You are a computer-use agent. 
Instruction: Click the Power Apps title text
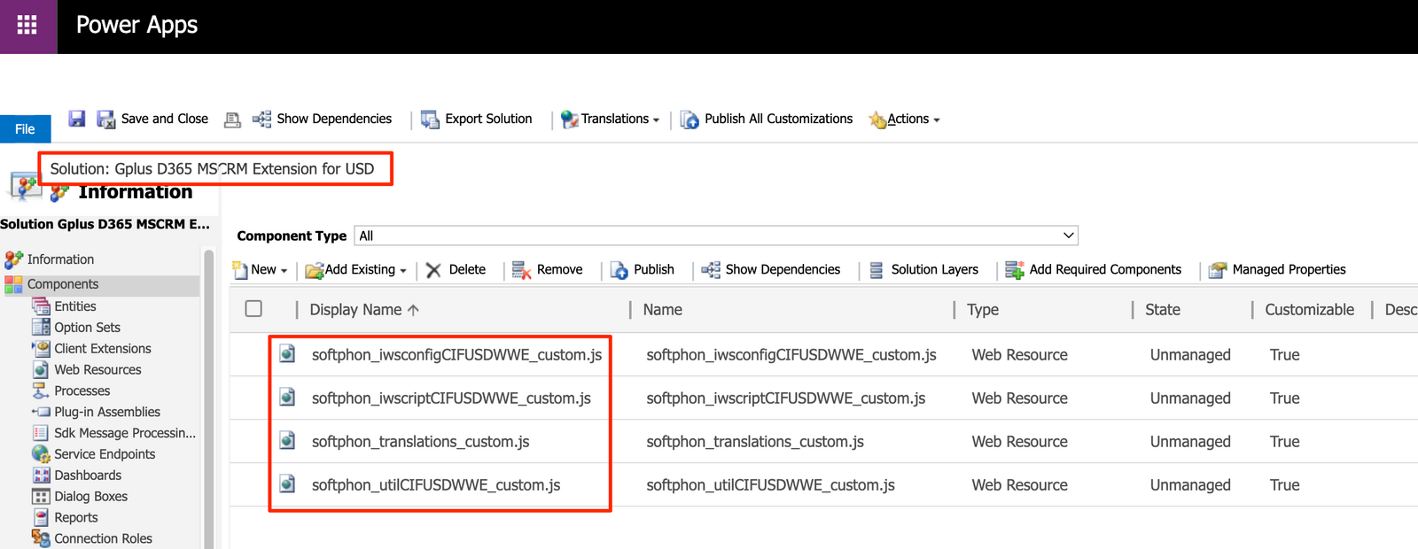point(136,26)
